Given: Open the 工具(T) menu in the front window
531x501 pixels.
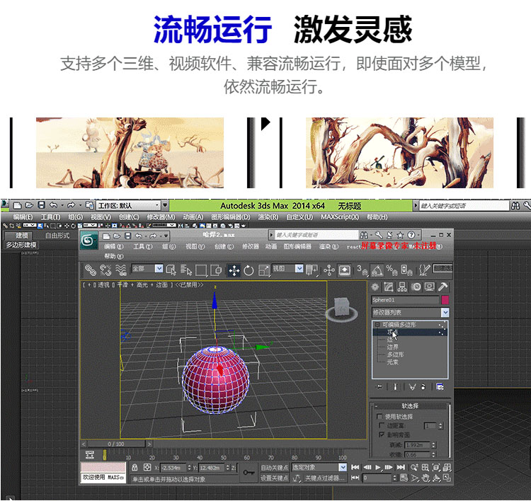Looking at the screenshot, I should [142, 246].
